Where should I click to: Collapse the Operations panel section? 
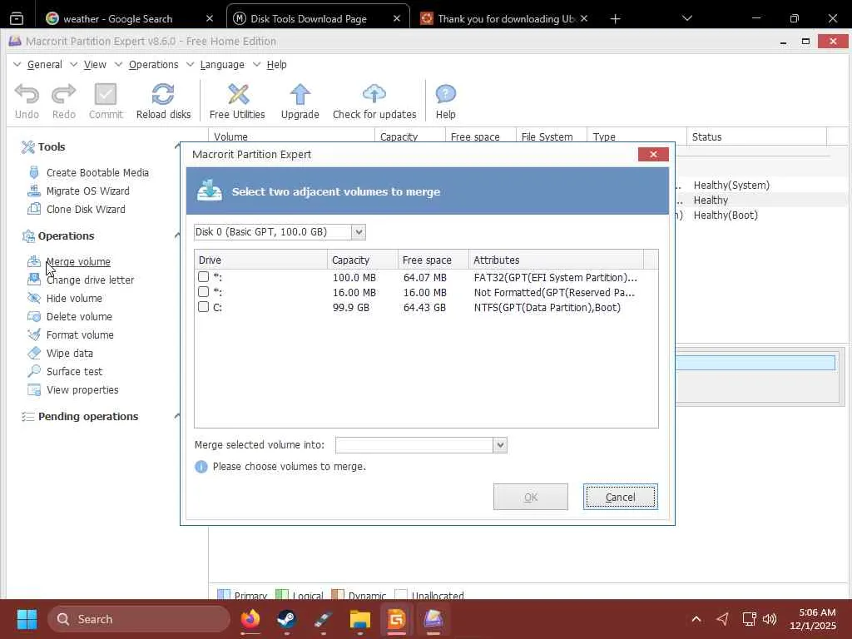177,235
